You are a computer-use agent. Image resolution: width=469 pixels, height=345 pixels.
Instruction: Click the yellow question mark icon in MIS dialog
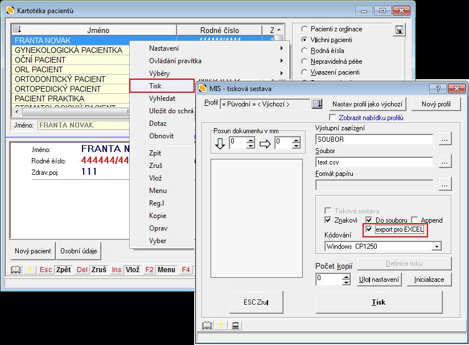[x=221, y=326]
